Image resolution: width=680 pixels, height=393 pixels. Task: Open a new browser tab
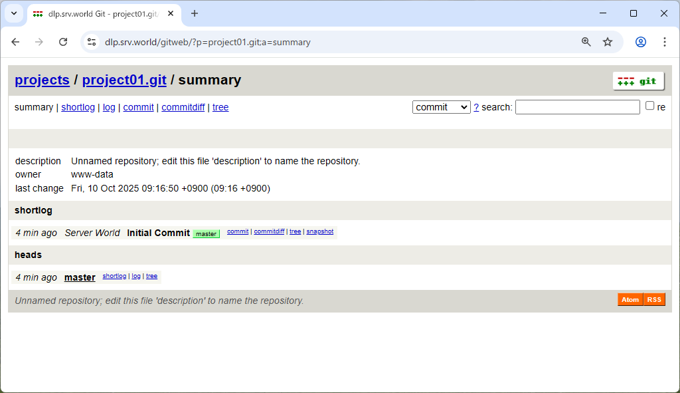point(195,13)
